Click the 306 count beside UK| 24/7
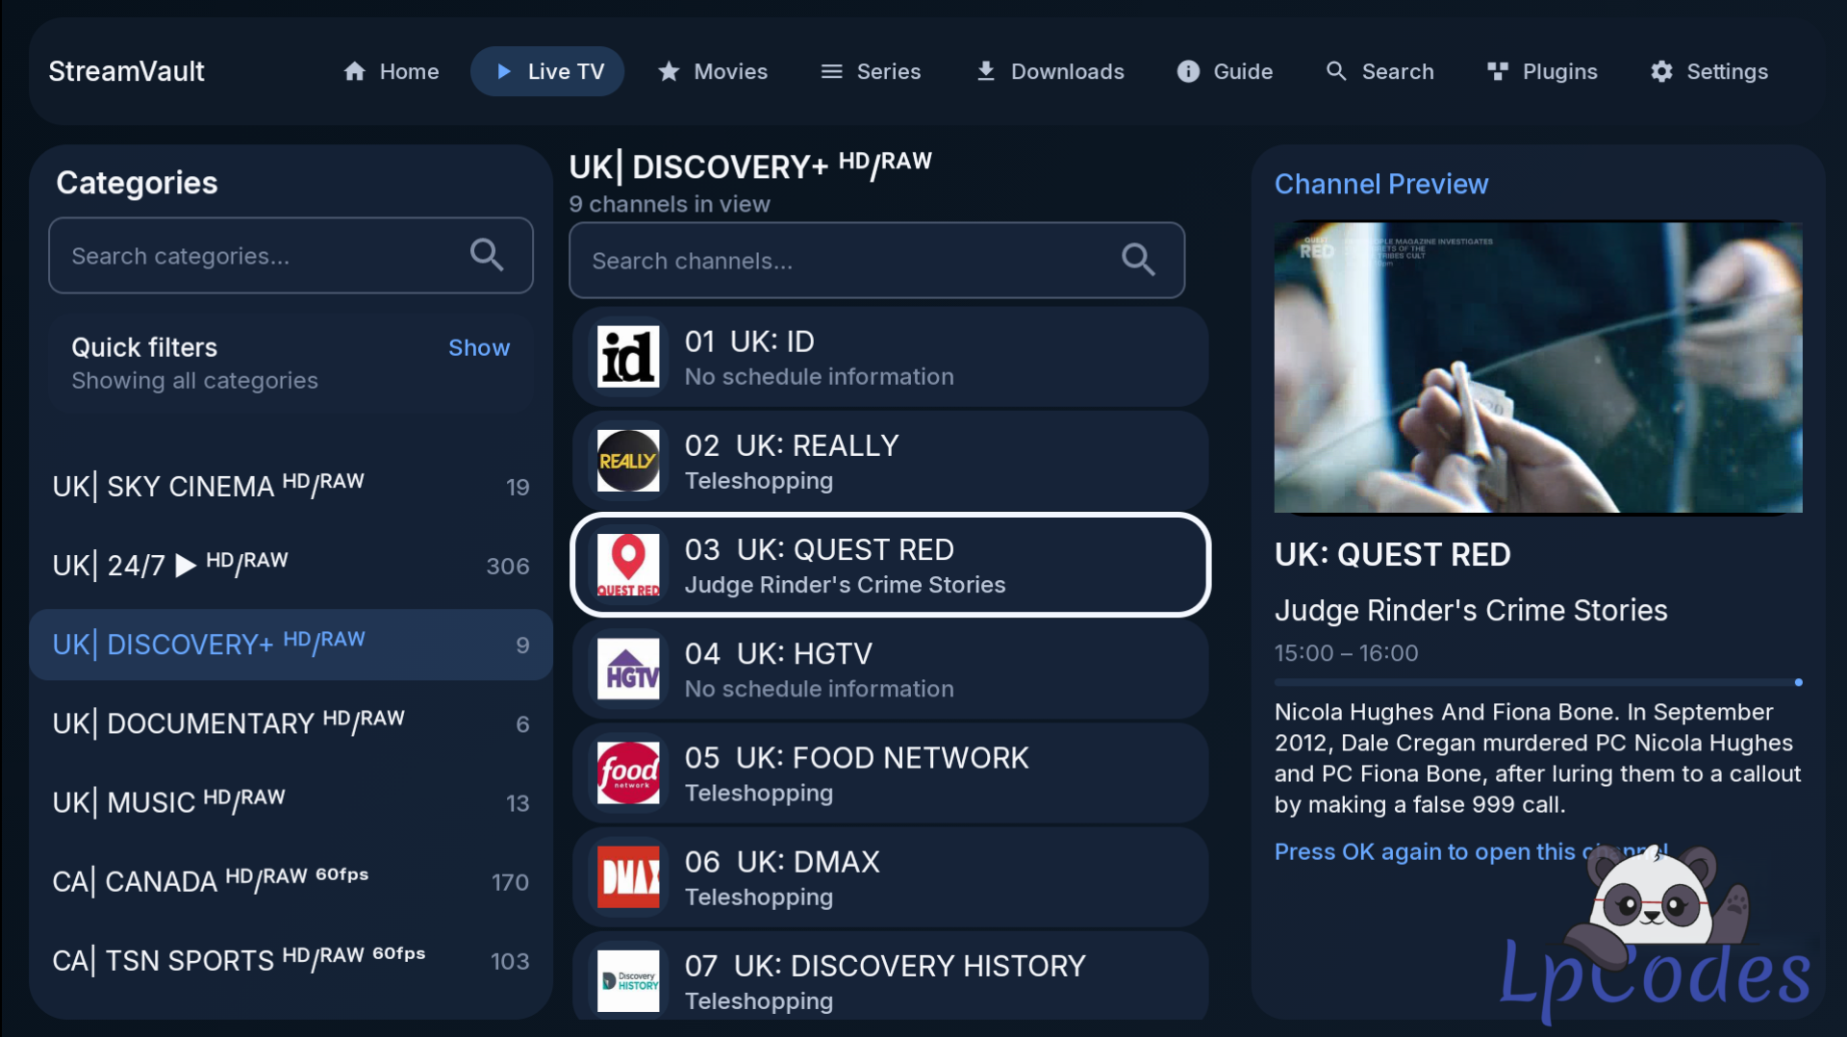 coord(508,566)
